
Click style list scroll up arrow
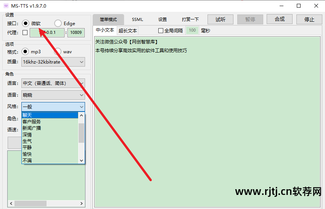tap(82, 115)
